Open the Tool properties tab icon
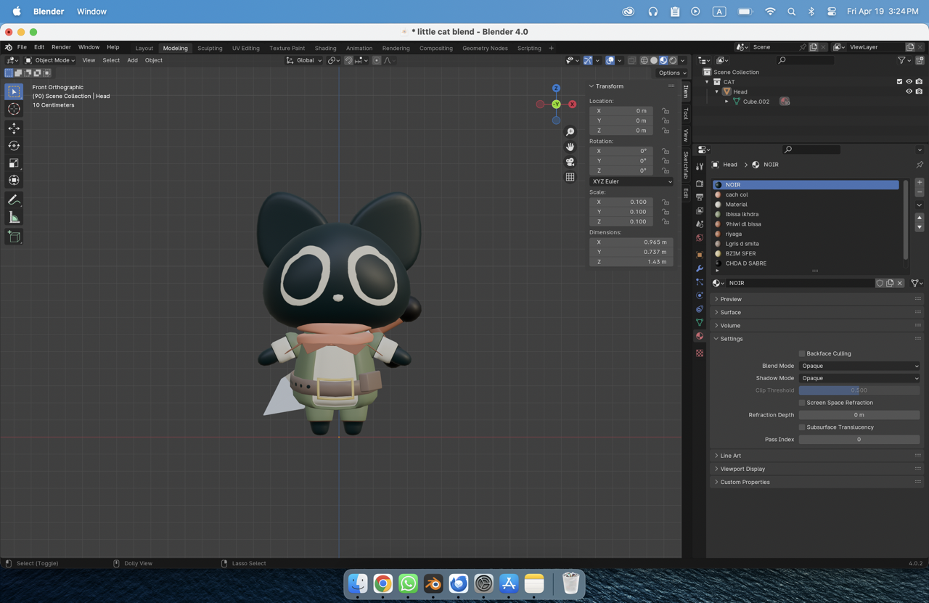This screenshot has width=929, height=603. tap(700, 166)
